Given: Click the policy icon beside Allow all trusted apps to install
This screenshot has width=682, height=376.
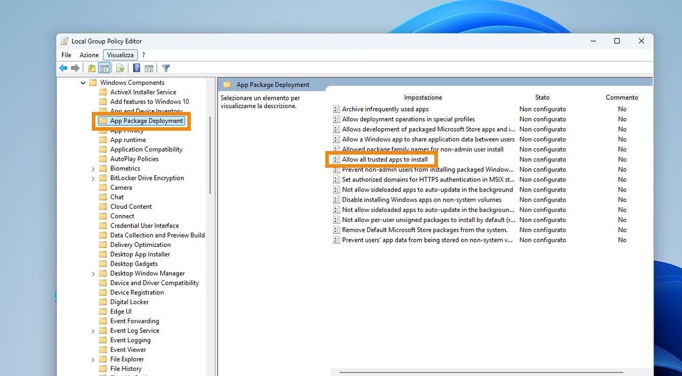Looking at the screenshot, I should click(336, 159).
